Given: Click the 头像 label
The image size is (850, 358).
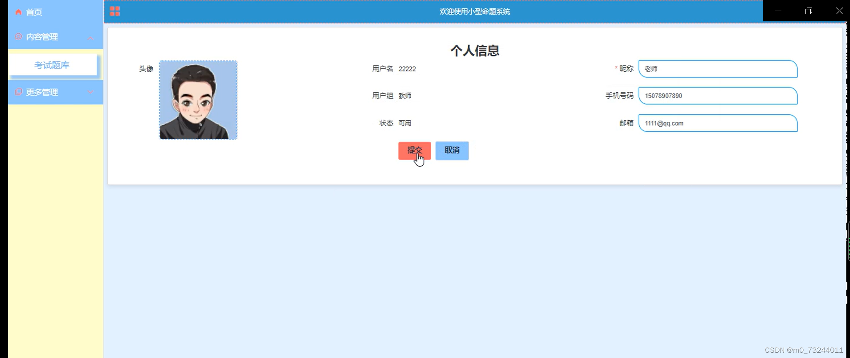Looking at the screenshot, I should pyautogui.click(x=146, y=69).
